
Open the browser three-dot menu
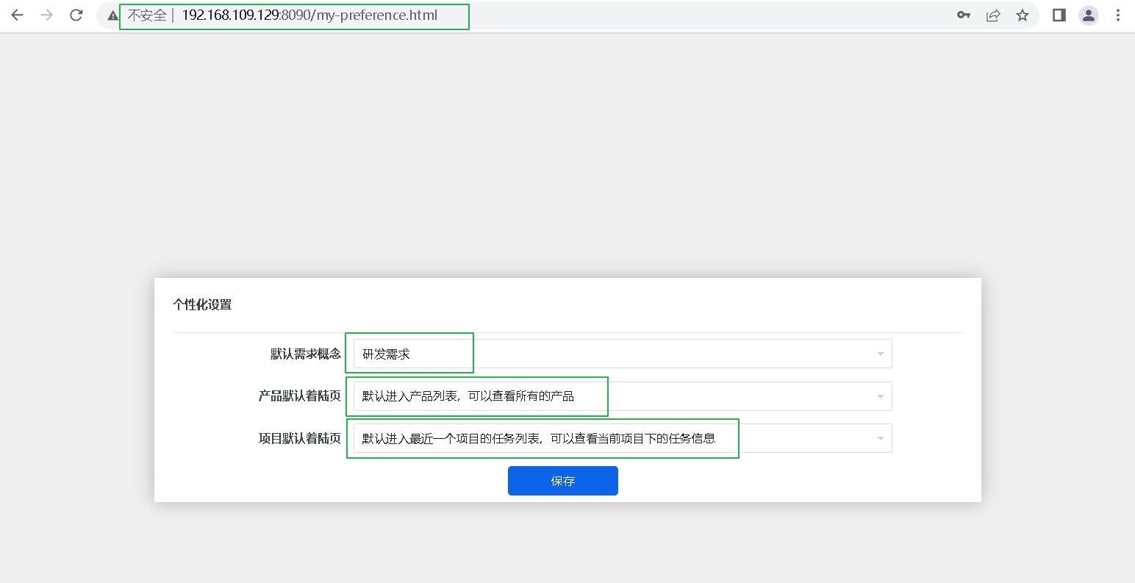pyautogui.click(x=1118, y=15)
